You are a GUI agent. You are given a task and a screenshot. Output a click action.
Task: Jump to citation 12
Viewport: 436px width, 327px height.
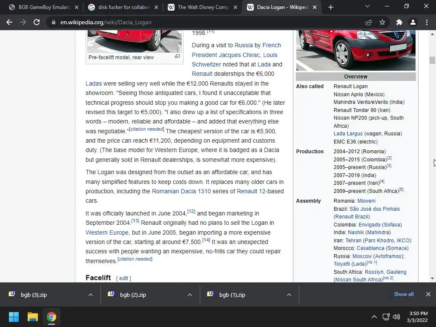click(x=191, y=212)
